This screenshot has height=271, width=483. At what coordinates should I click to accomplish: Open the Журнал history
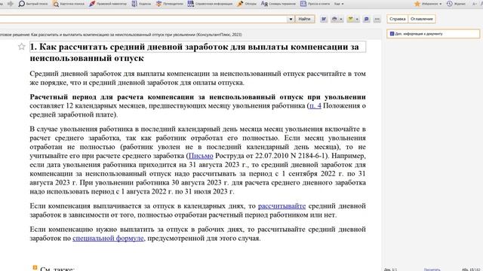[x=456, y=4]
